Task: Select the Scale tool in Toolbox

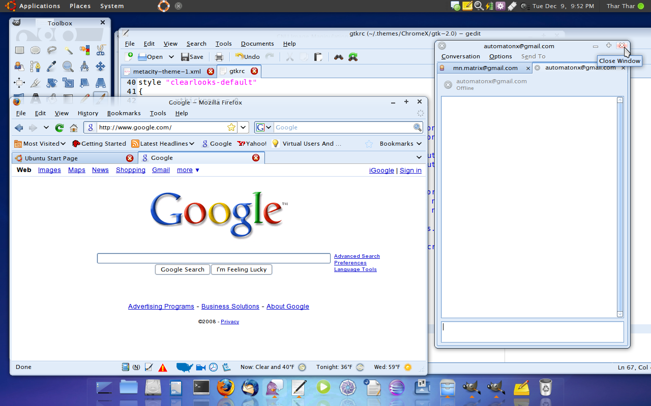Action: pyautogui.click(x=68, y=83)
